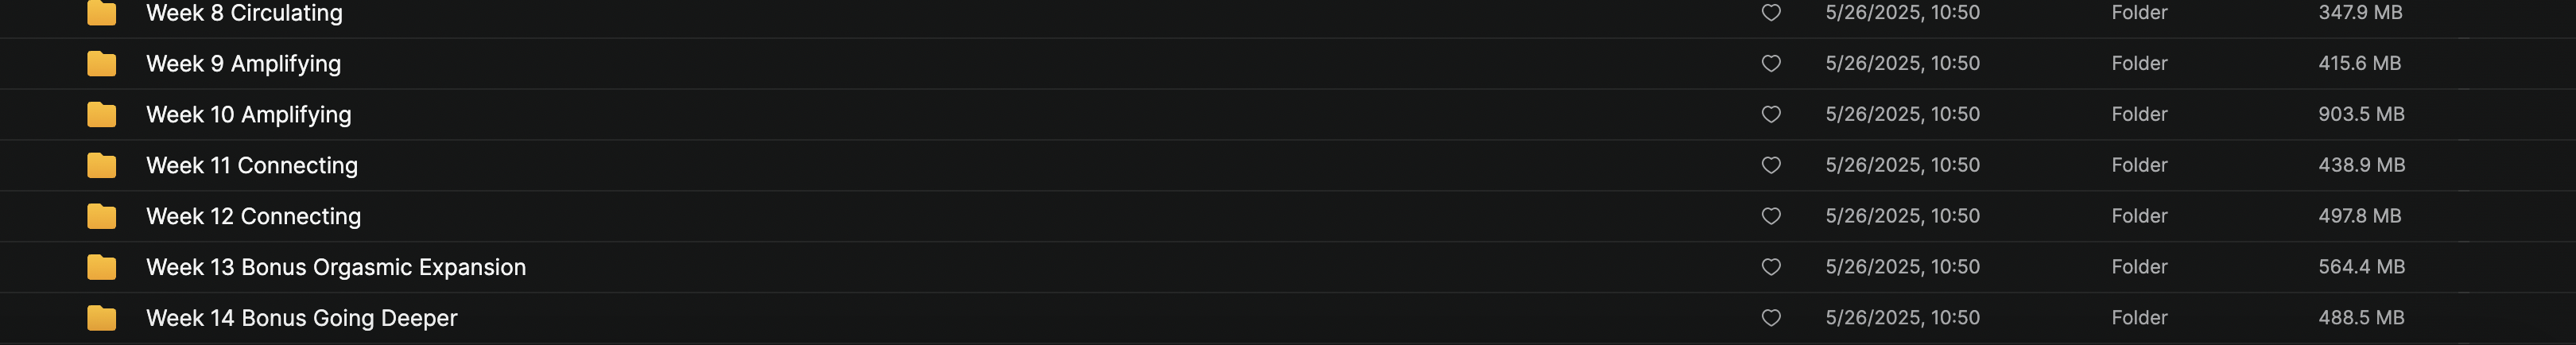
Task: Click Folder type label for Week 13 Bonus
Action: click(2138, 267)
